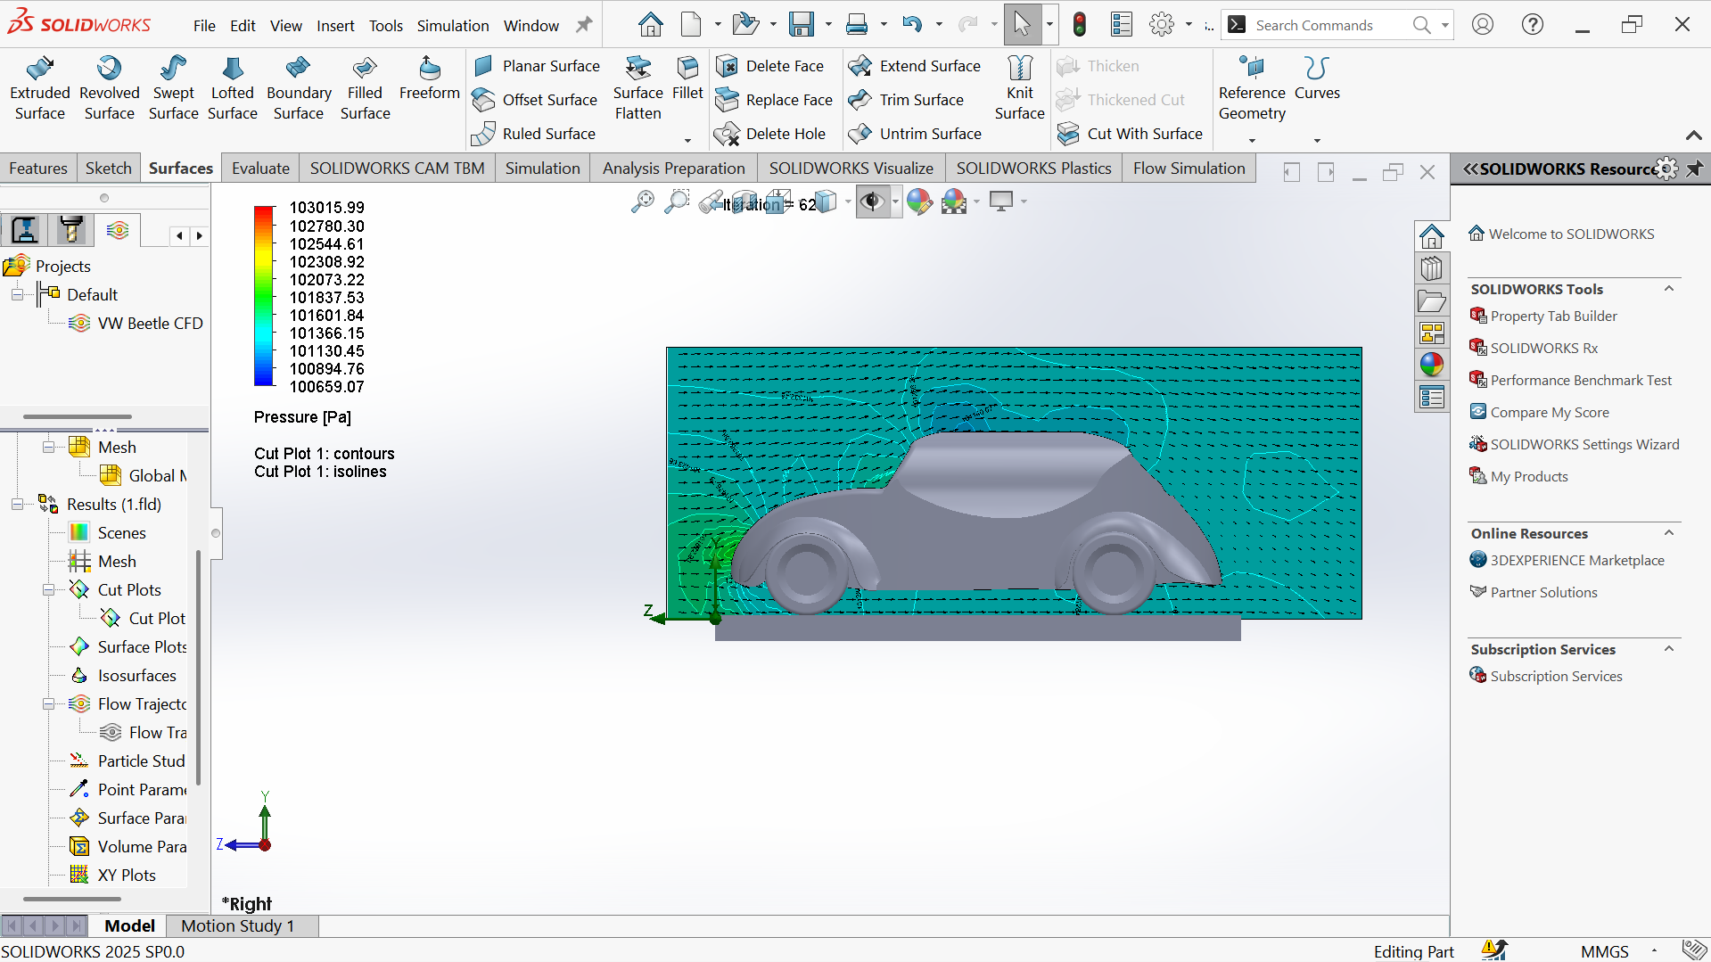Open the File Explorer task pane tab
The image size is (1711, 962).
(1432, 300)
